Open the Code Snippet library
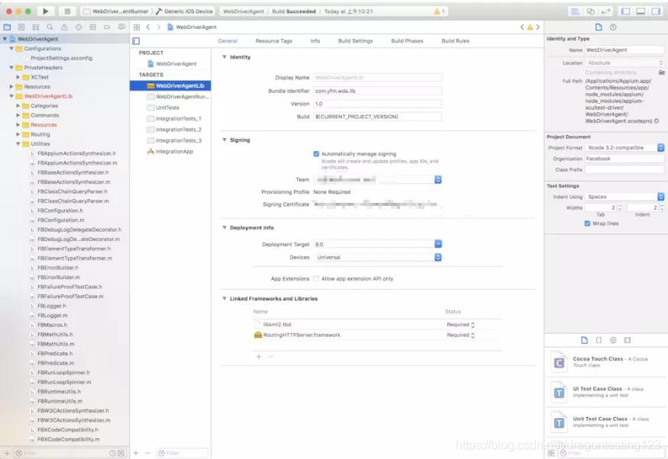Image resolution: width=668 pixels, height=459 pixels. point(599,340)
